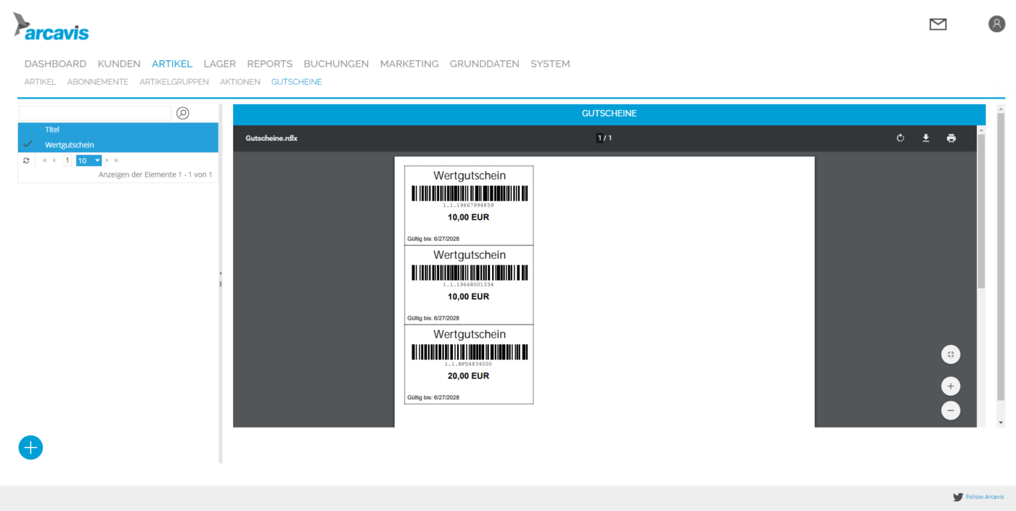Expand the page size dropdown showing 10

97,160
